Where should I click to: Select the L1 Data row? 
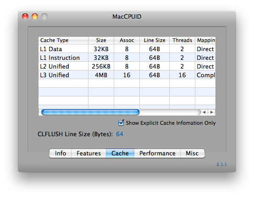pyautogui.click(x=127, y=49)
